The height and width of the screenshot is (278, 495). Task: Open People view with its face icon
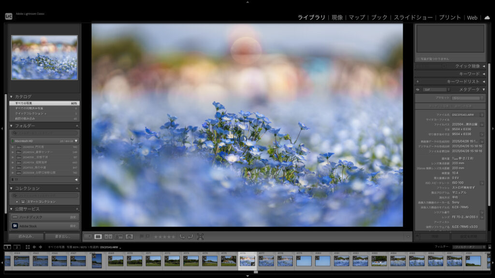click(129, 236)
